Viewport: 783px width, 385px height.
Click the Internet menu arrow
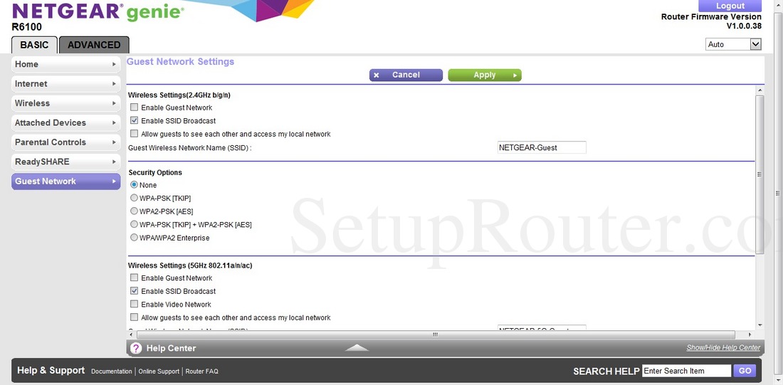coord(114,84)
